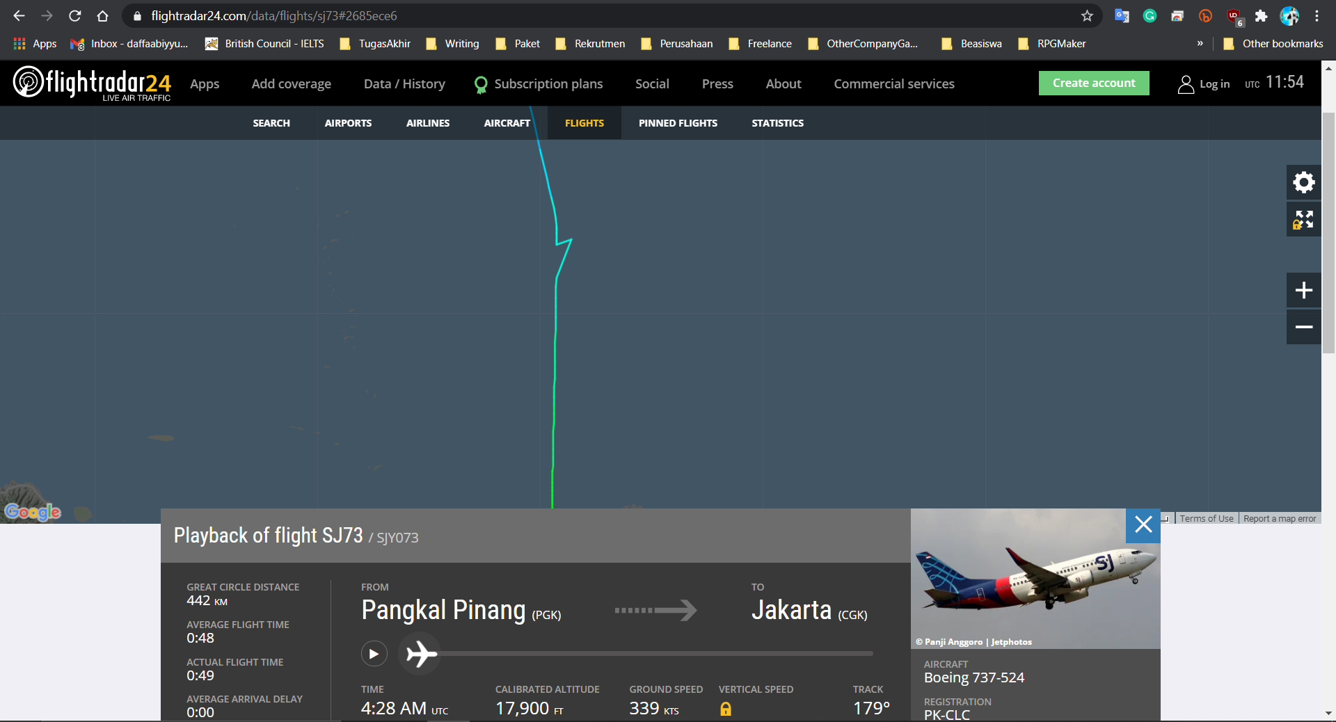Open British Council - IELTS bookmark

(264, 44)
